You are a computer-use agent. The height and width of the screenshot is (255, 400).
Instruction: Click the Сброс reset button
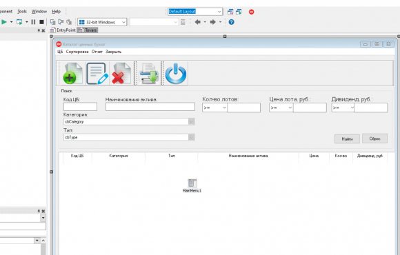point(374,139)
